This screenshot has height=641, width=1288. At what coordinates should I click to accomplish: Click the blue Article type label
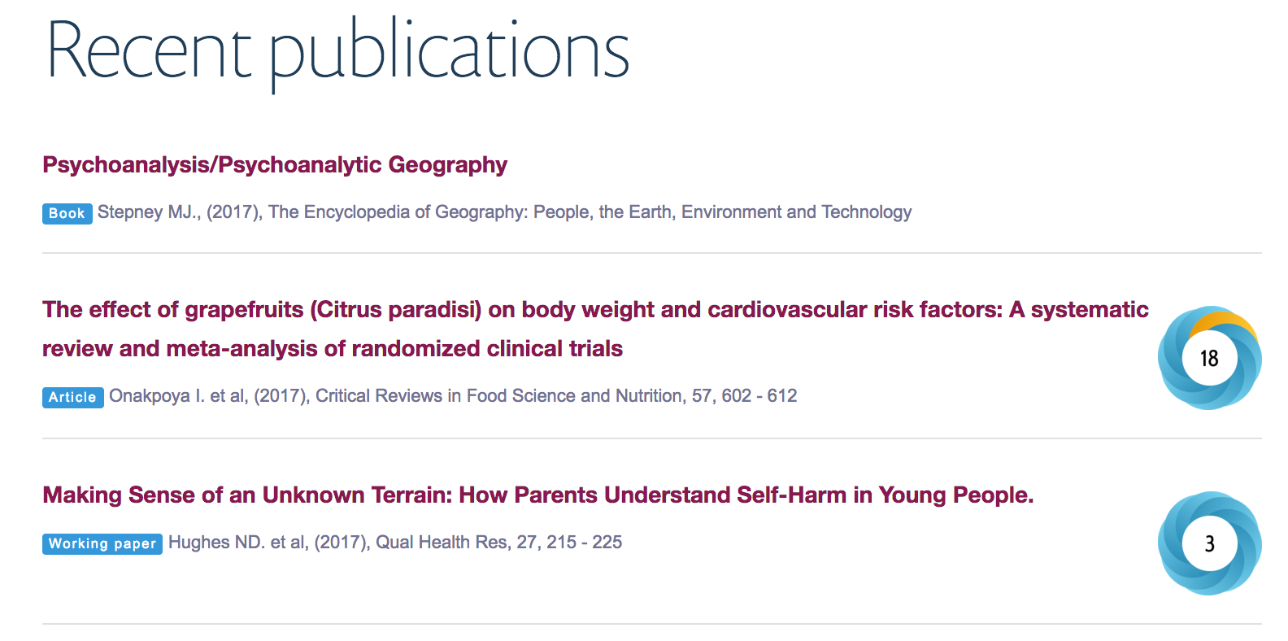[72, 397]
